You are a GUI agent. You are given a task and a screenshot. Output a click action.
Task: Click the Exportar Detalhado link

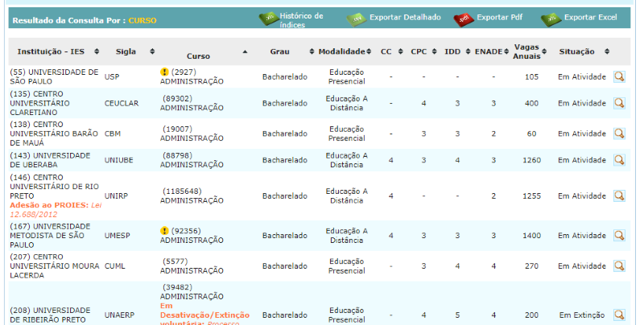pos(405,17)
